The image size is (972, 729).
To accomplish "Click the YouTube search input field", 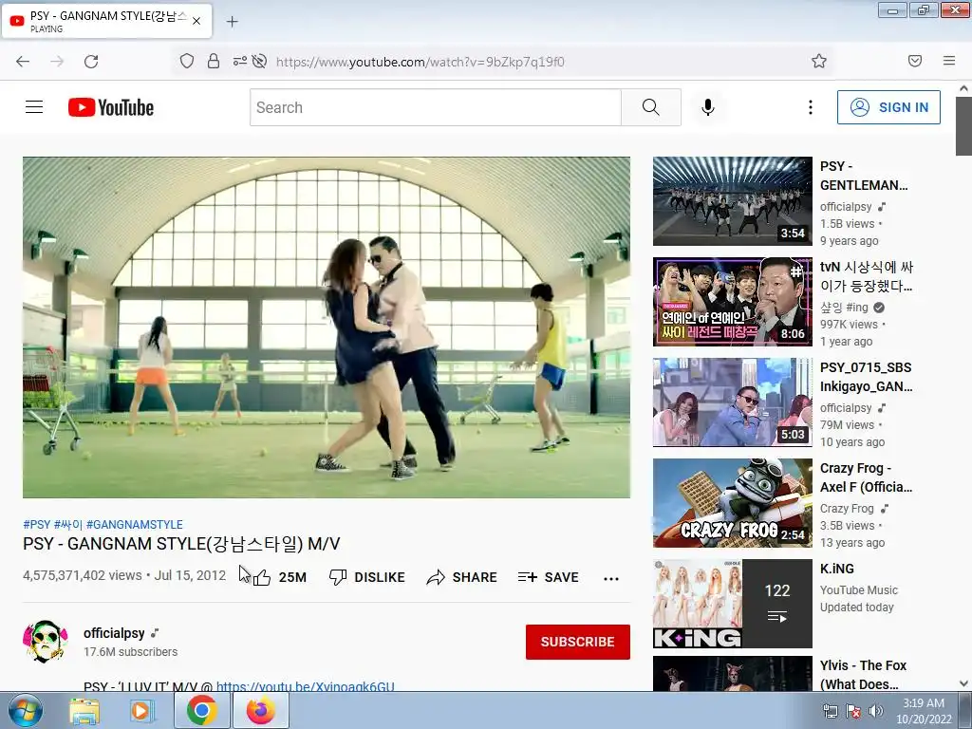I will point(435,107).
